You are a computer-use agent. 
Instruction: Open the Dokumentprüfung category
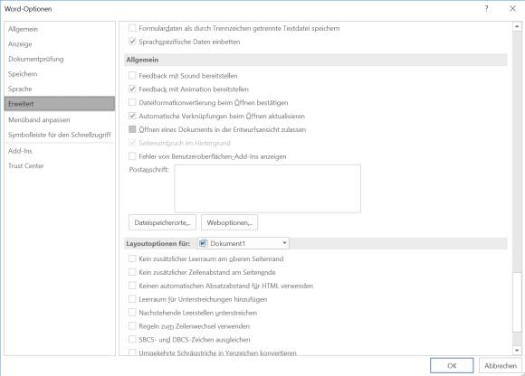(36, 59)
